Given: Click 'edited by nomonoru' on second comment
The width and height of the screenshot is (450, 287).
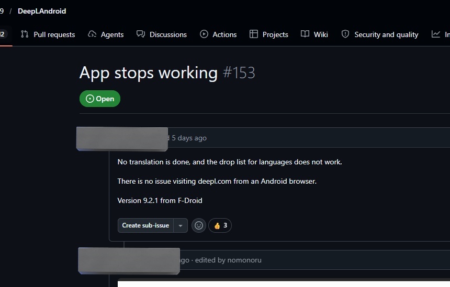Looking at the screenshot, I should [228, 260].
